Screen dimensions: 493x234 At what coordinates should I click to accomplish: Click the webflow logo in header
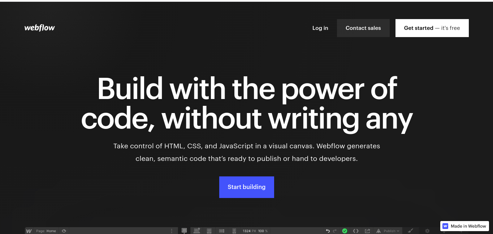coord(40,28)
